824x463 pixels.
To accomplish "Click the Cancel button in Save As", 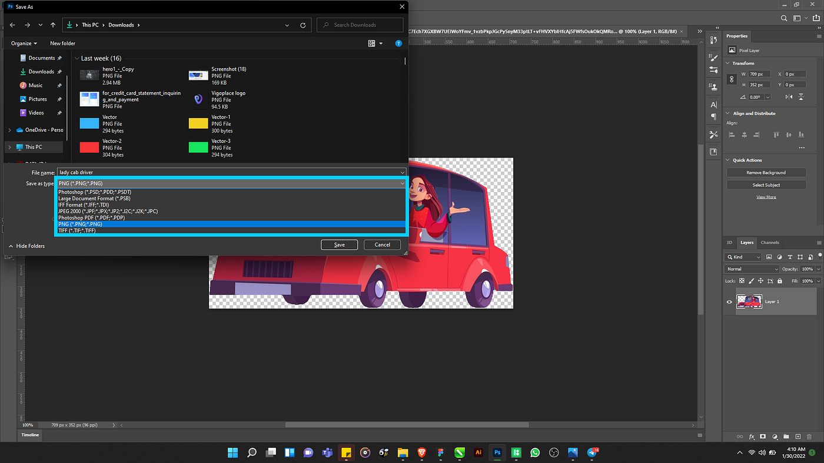I will coord(383,244).
